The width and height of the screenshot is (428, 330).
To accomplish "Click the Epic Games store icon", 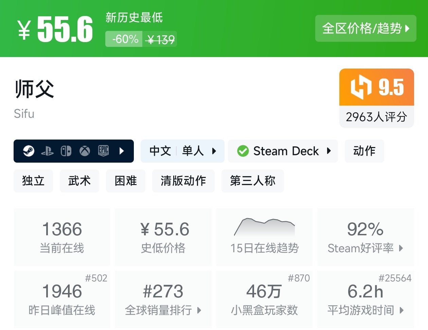I will coord(103,151).
